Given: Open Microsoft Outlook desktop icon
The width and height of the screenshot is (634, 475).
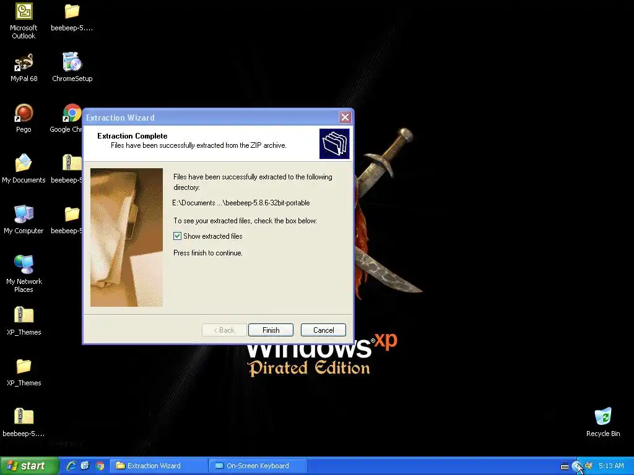Looking at the screenshot, I should [x=24, y=21].
